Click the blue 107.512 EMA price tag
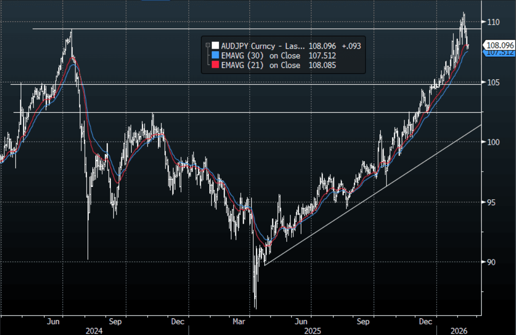Screen dimensions: 516x335 (x=501, y=53)
